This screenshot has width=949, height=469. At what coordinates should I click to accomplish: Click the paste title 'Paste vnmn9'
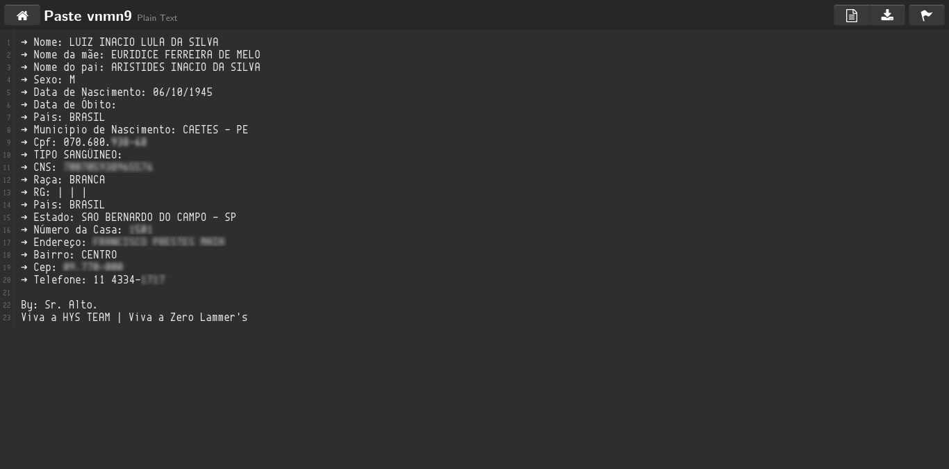click(88, 16)
